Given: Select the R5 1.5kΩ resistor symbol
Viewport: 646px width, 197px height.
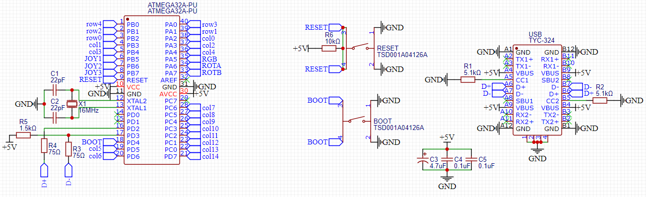Looking at the screenshot, I should pyautogui.click(x=23, y=135).
